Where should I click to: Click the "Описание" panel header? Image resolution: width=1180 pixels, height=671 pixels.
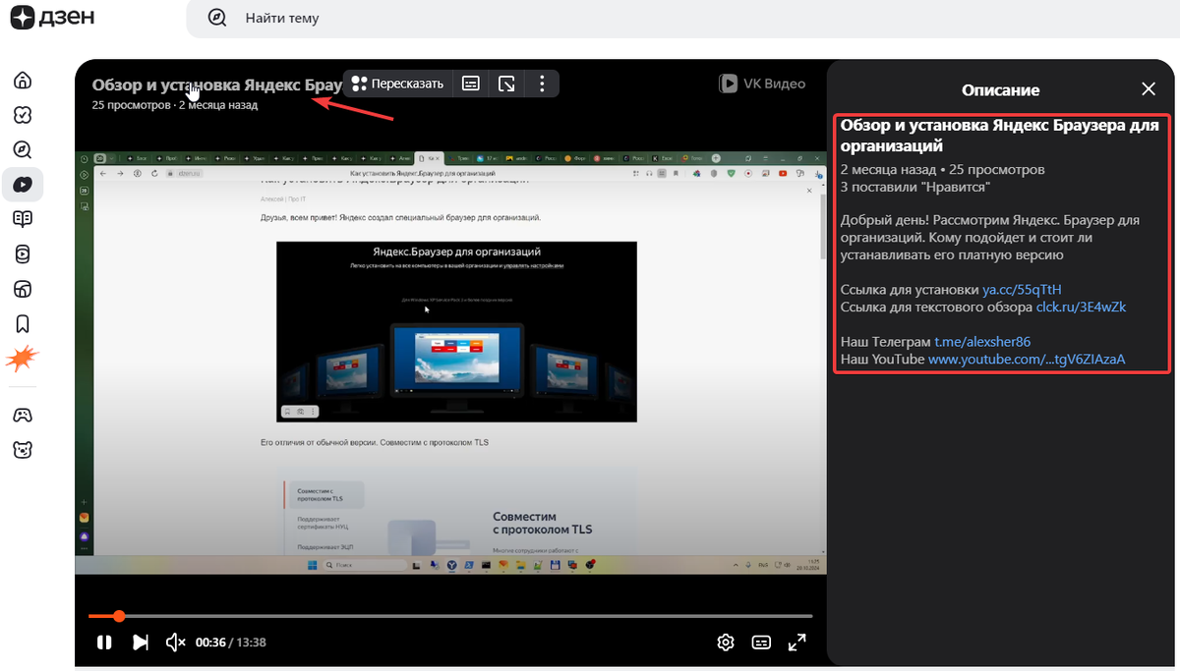tap(1000, 89)
